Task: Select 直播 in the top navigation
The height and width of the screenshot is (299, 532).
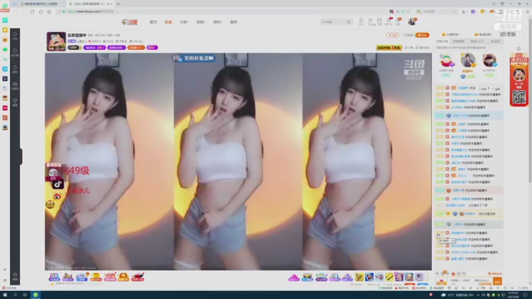Action: click(168, 22)
